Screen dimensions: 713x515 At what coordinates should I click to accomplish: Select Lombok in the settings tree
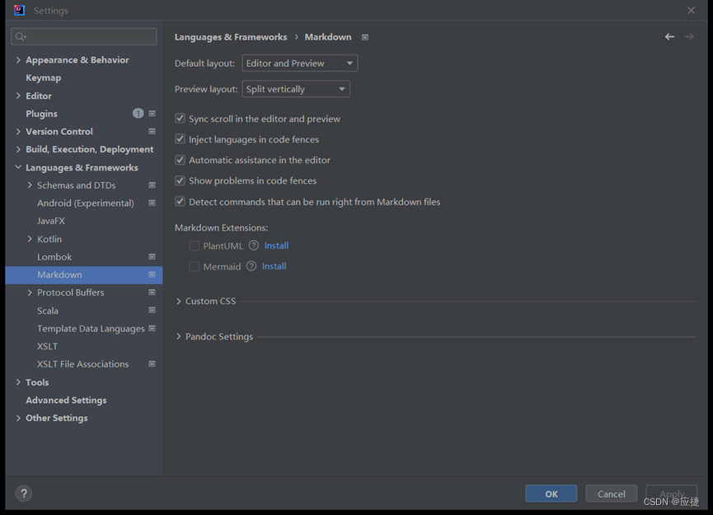(54, 257)
